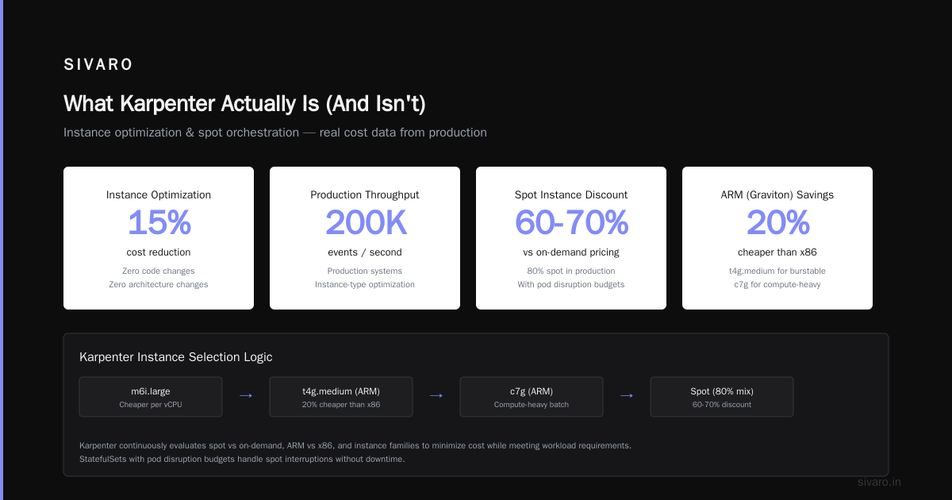Click the 15% figure

159,223
